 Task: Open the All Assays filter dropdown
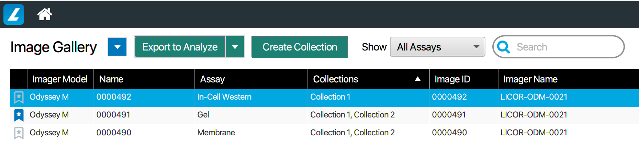[437, 47]
